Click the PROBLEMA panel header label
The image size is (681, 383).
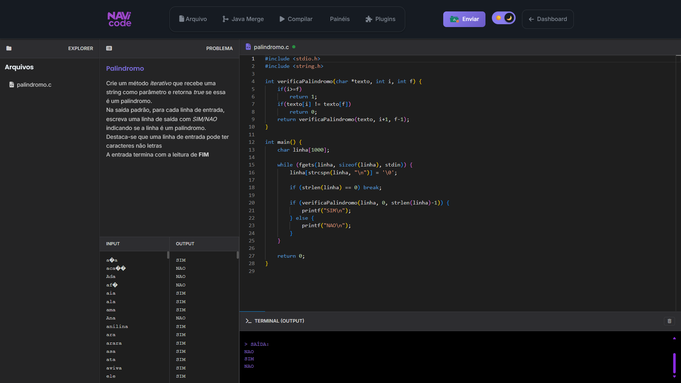tap(220, 49)
